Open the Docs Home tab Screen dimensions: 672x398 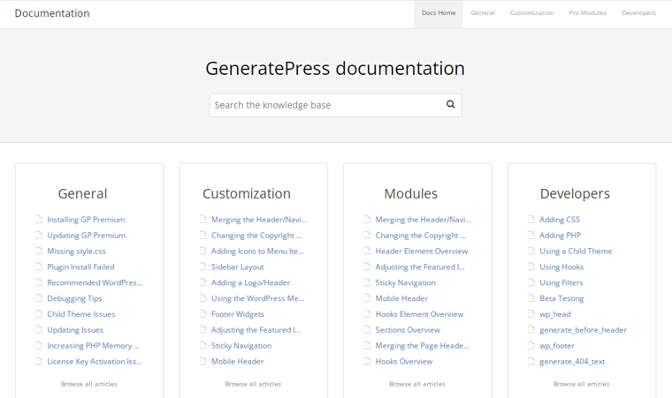tap(439, 13)
